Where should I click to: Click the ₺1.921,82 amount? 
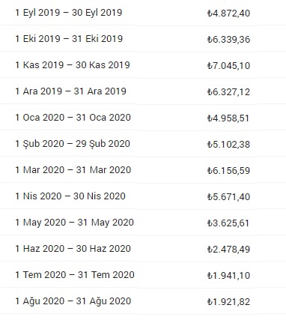[x=228, y=302]
